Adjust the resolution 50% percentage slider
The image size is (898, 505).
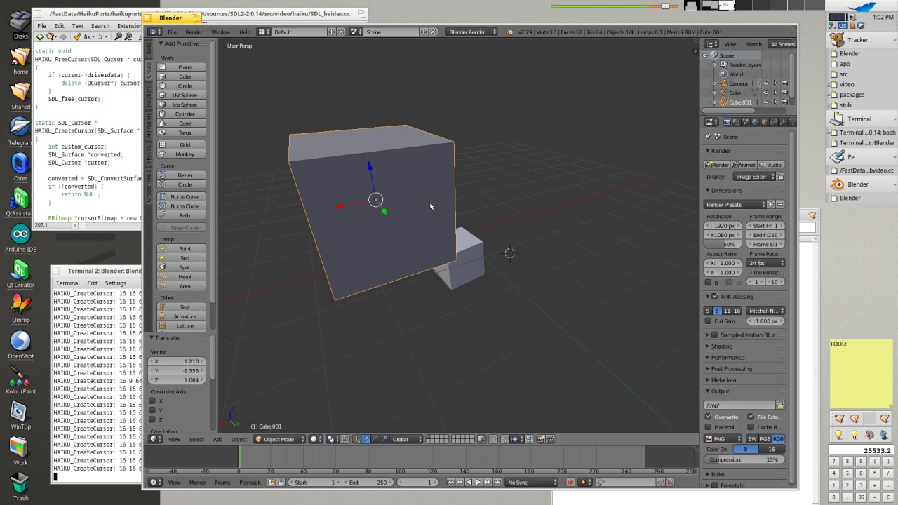coord(723,245)
